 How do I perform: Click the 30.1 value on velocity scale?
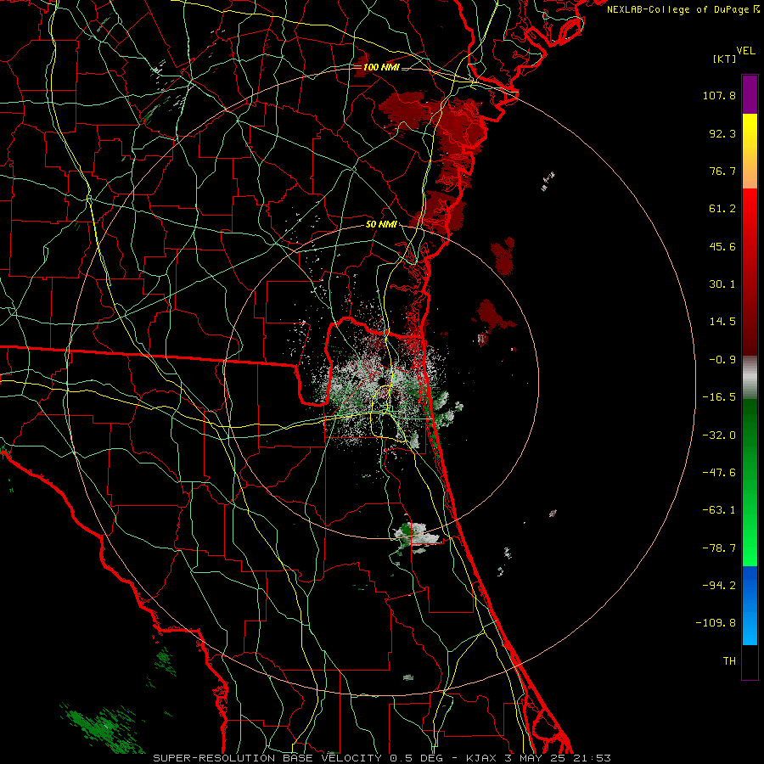click(x=722, y=284)
